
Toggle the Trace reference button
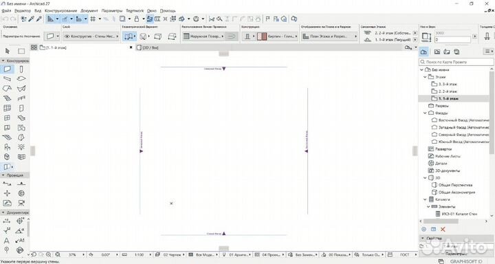tap(122, 19)
